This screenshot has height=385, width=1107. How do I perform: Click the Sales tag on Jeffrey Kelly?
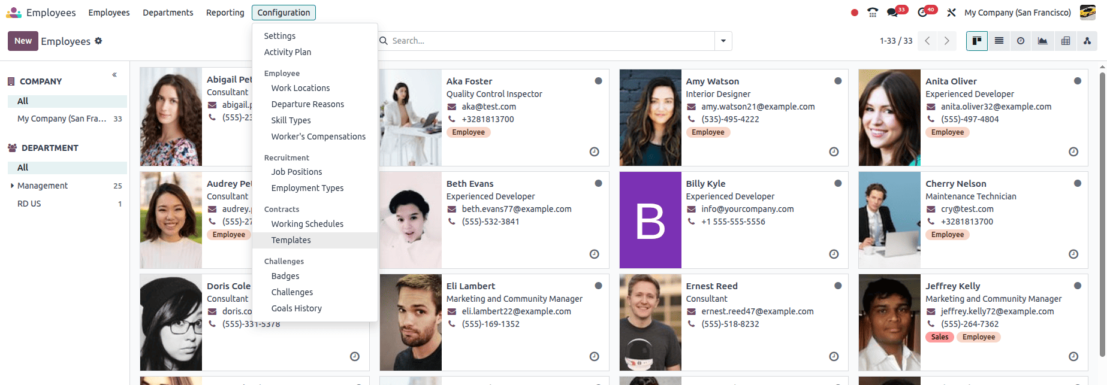pyautogui.click(x=940, y=337)
